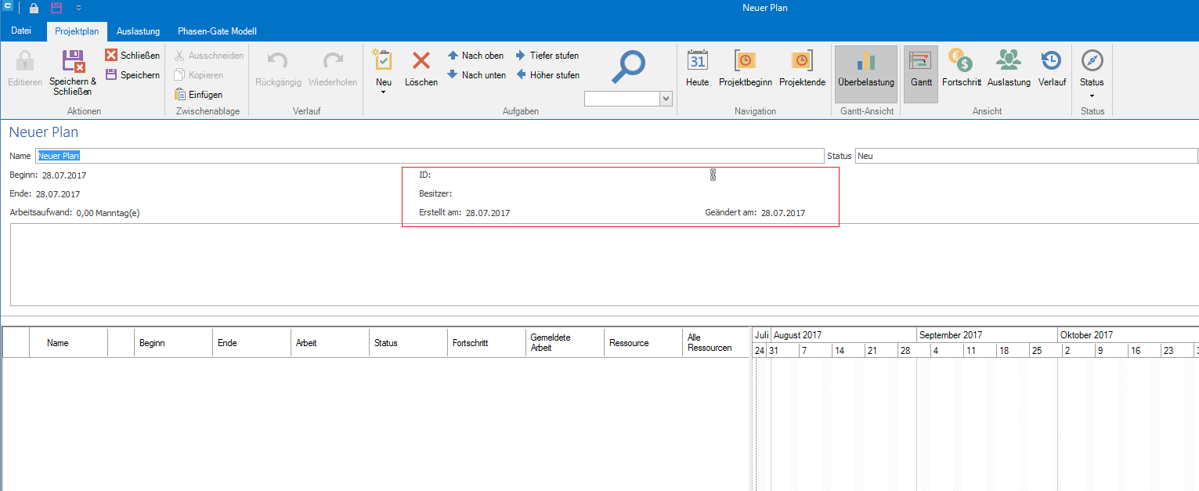Screen dimensions: 1199x491
Task: Click the magnifying glass search icon
Action: coord(628,65)
